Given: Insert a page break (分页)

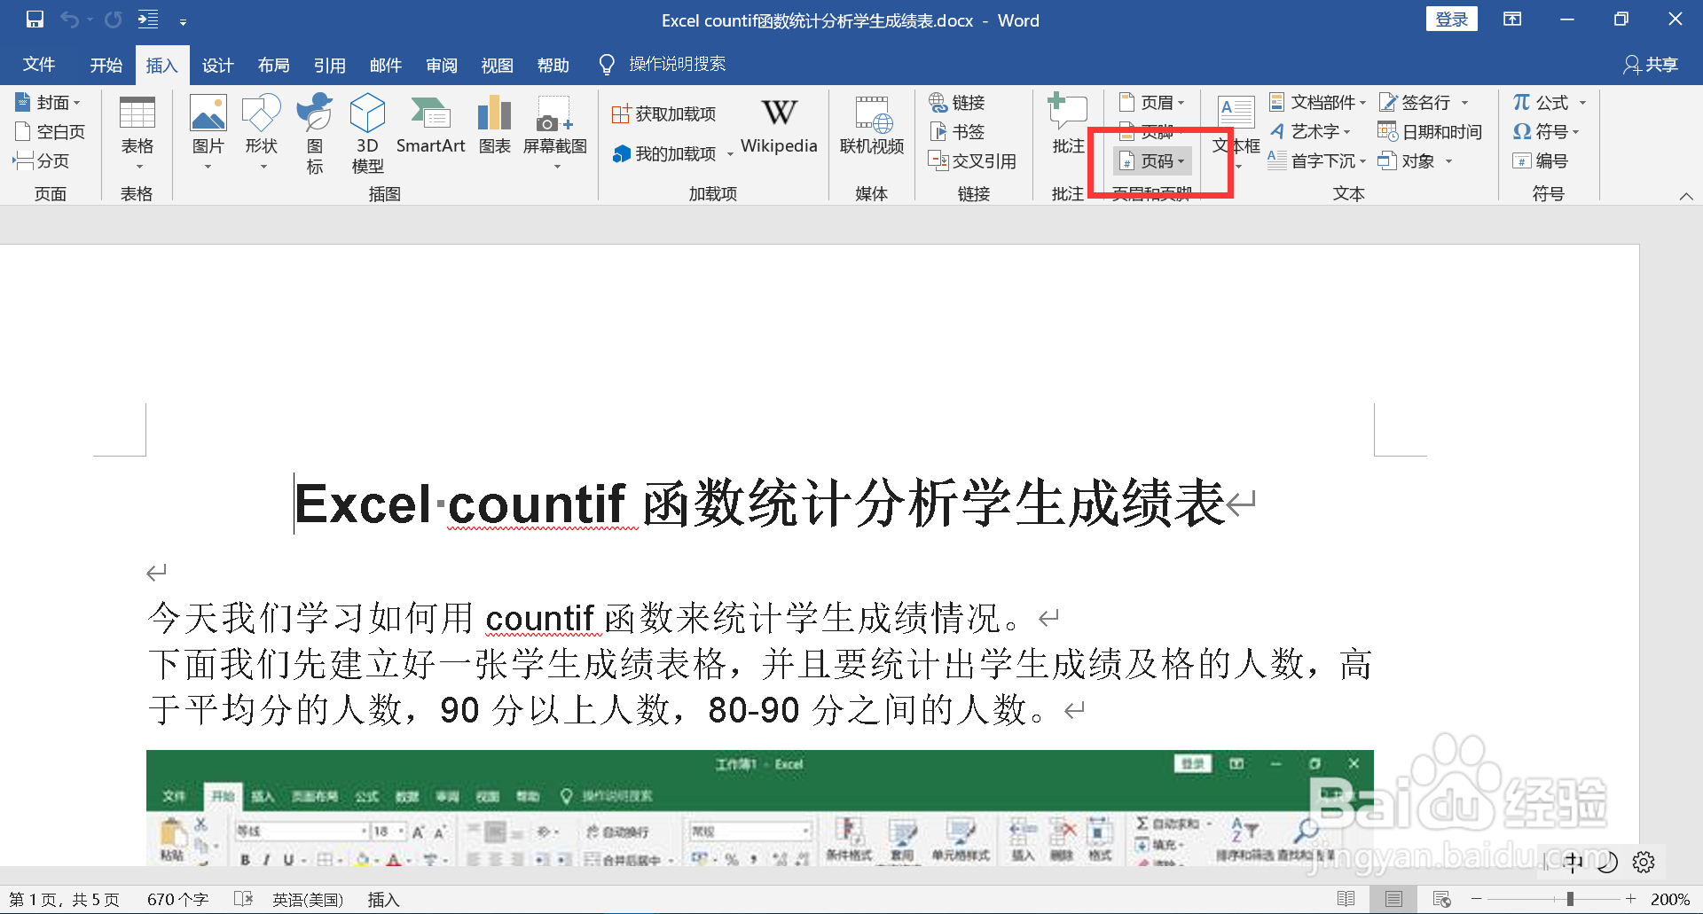Looking at the screenshot, I should coord(42,161).
